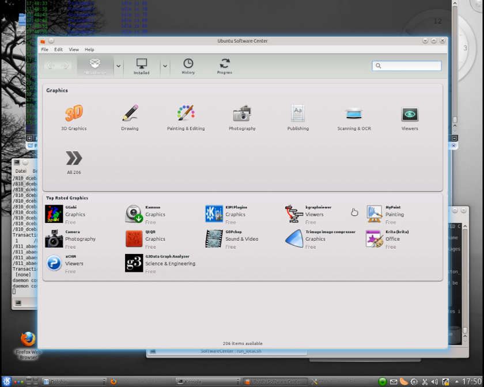The image size is (484, 387).
Task: Select the QtQR app icon
Action: pos(134,238)
